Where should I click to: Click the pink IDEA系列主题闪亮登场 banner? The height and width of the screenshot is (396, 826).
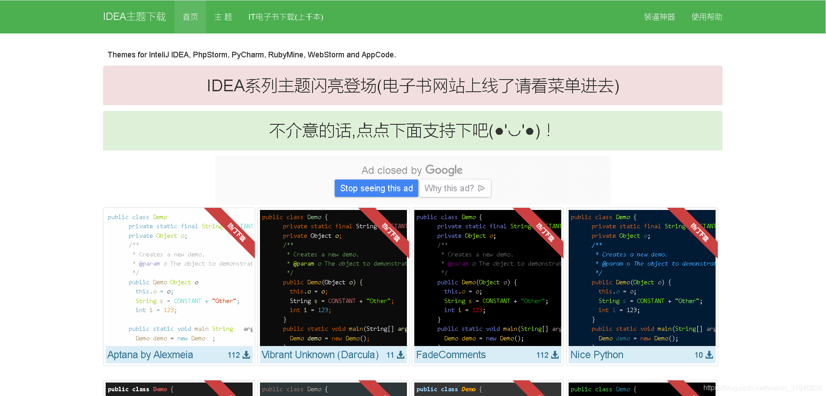tap(413, 86)
